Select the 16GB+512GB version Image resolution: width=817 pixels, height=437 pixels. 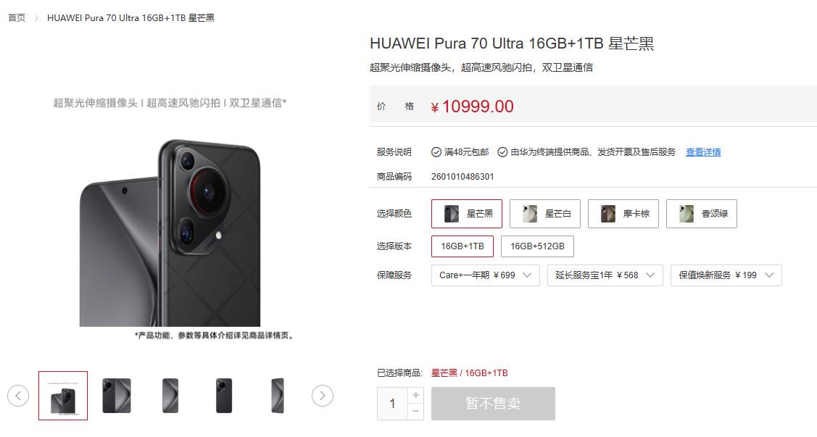pos(537,246)
